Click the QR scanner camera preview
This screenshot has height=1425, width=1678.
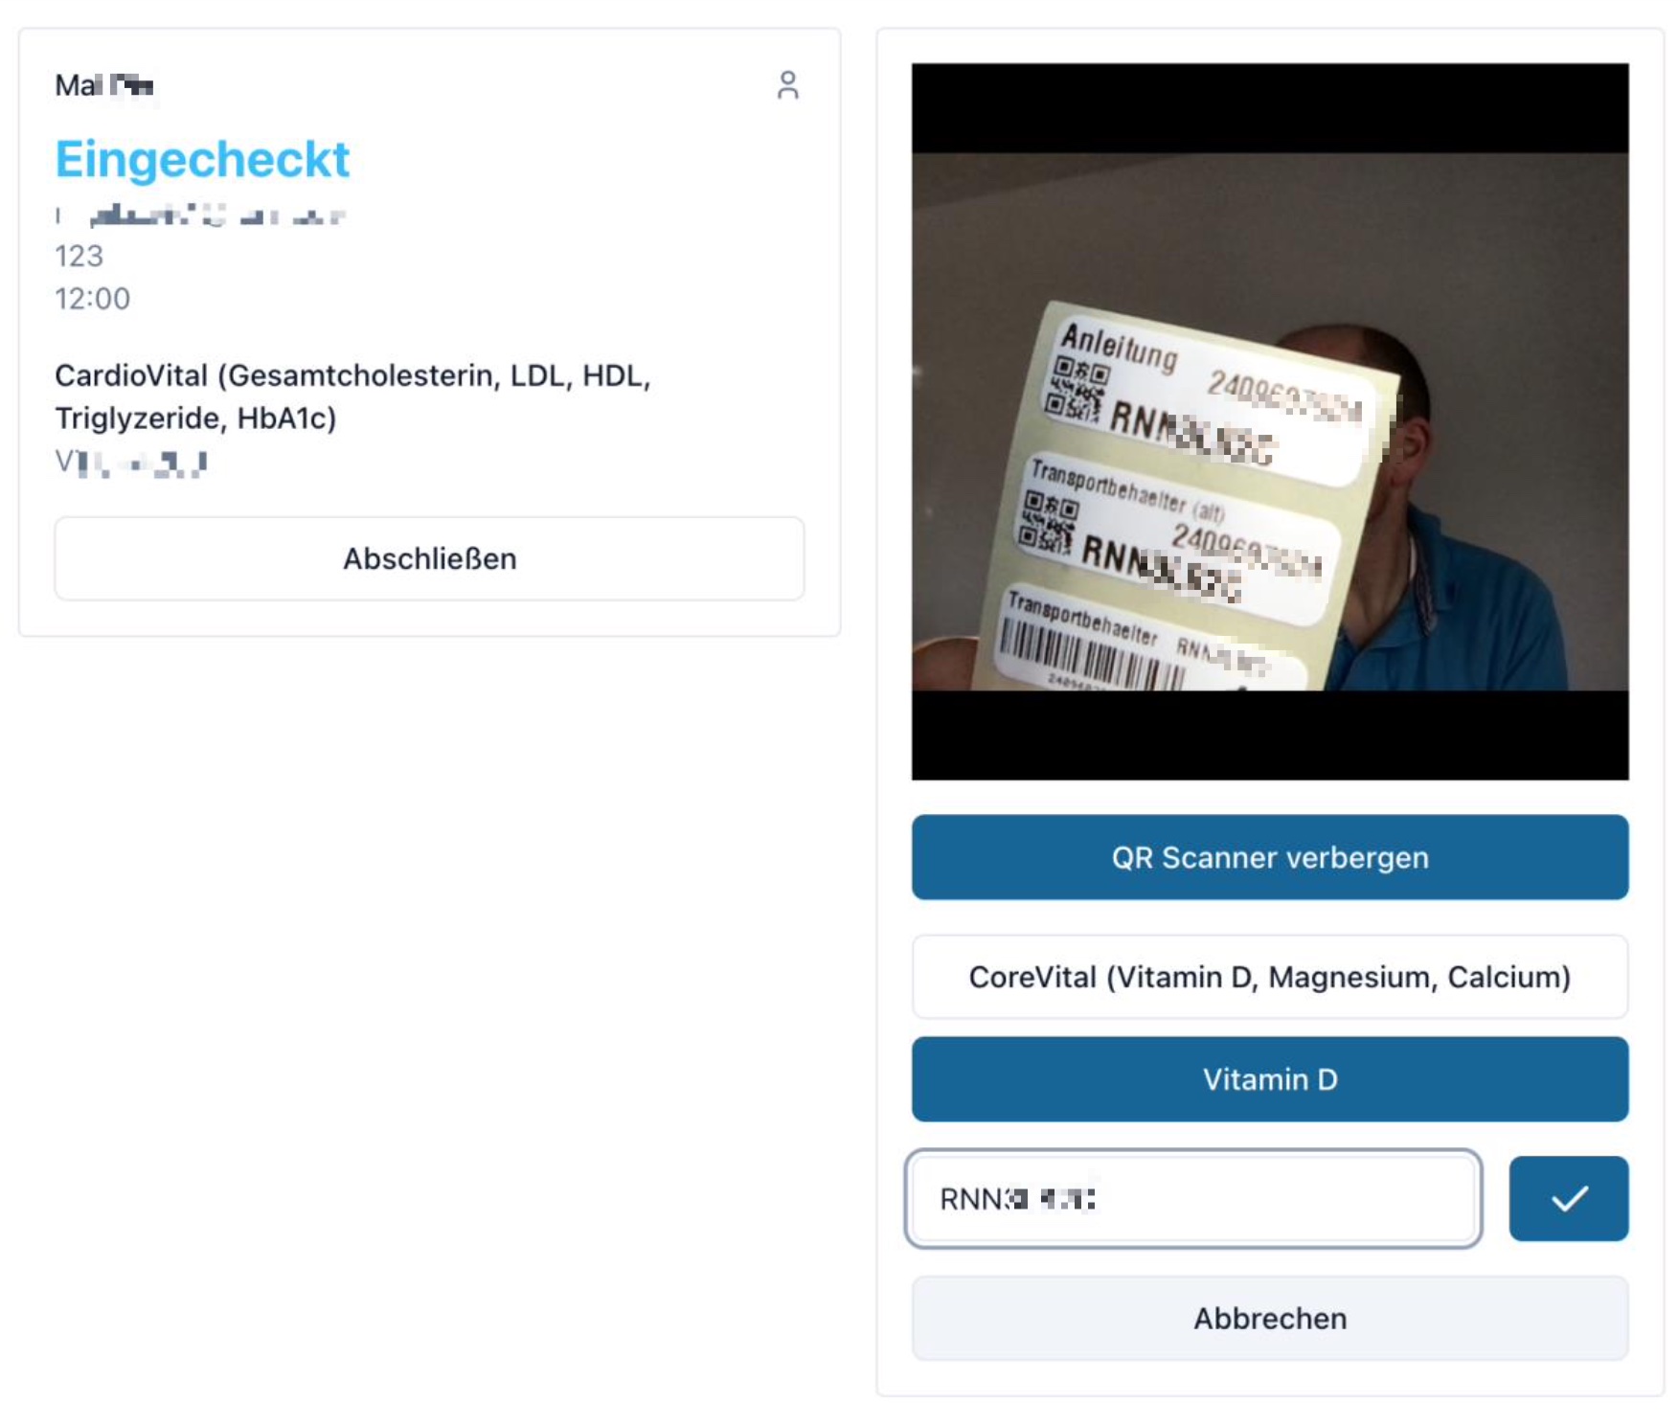point(1269,421)
